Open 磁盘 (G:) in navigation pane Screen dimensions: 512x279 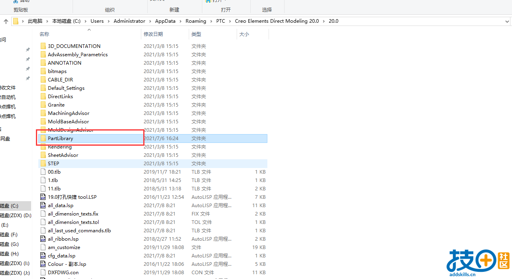[9, 244]
